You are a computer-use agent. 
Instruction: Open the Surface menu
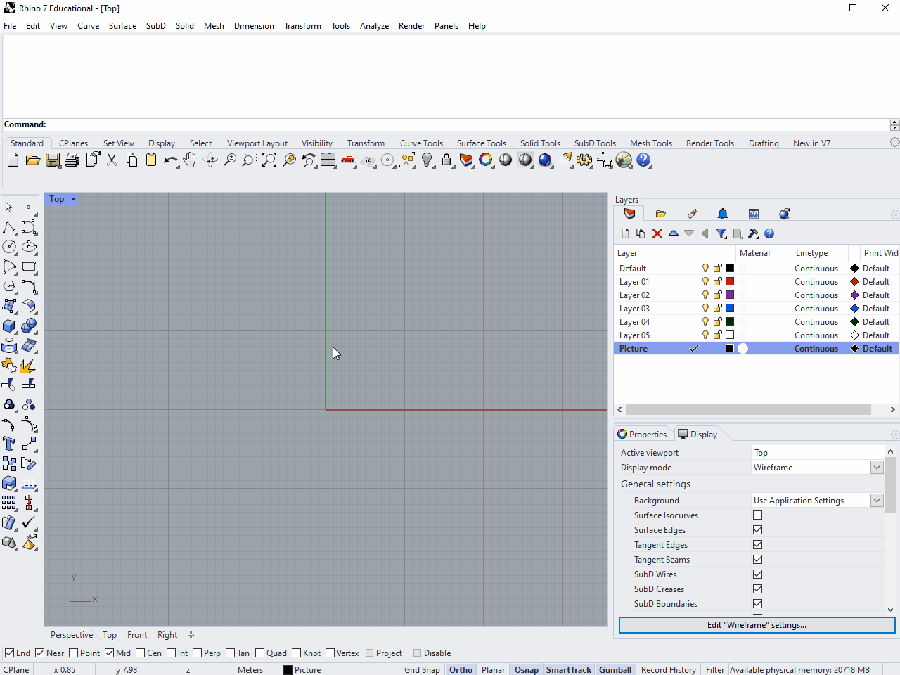pyautogui.click(x=122, y=26)
